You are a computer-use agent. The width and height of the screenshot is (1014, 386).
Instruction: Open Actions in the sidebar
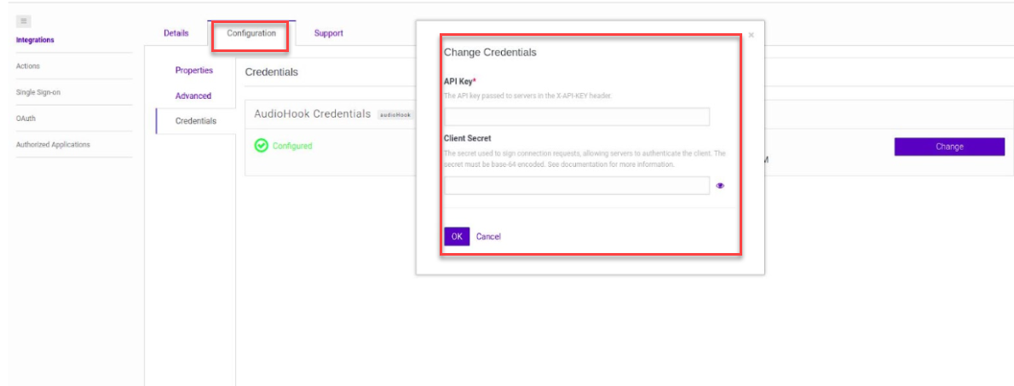point(28,66)
